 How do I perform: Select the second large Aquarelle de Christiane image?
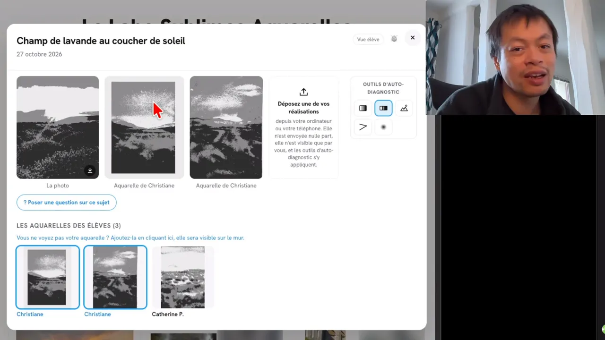click(226, 127)
